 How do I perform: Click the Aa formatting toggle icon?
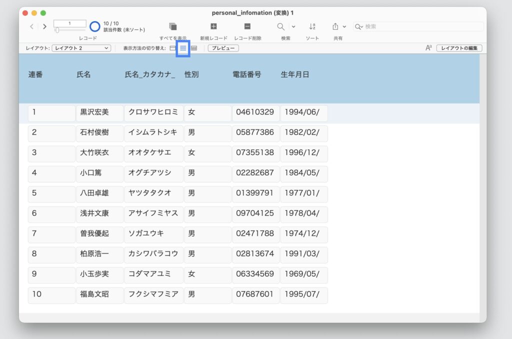428,47
